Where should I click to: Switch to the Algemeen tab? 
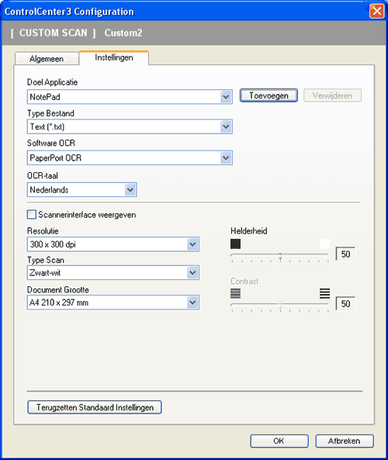(x=47, y=59)
